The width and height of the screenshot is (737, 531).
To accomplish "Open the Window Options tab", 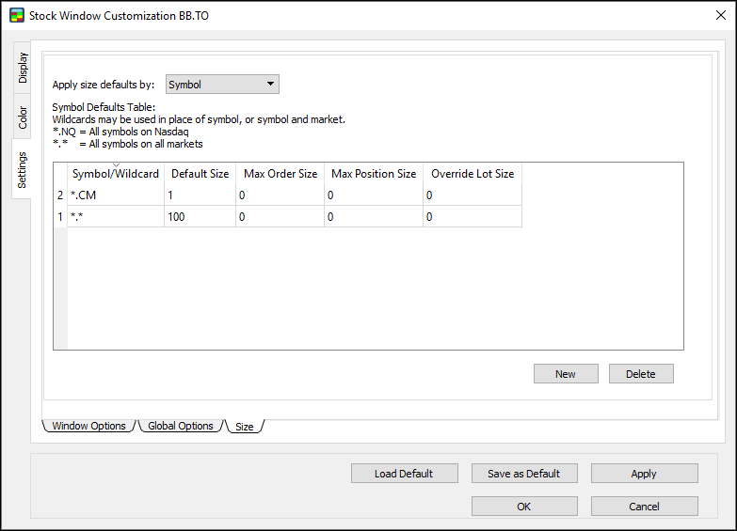I will click(x=88, y=426).
